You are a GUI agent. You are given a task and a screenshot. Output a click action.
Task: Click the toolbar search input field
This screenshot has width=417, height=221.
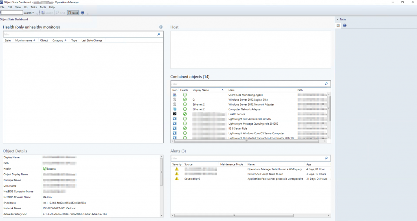click(x=11, y=13)
